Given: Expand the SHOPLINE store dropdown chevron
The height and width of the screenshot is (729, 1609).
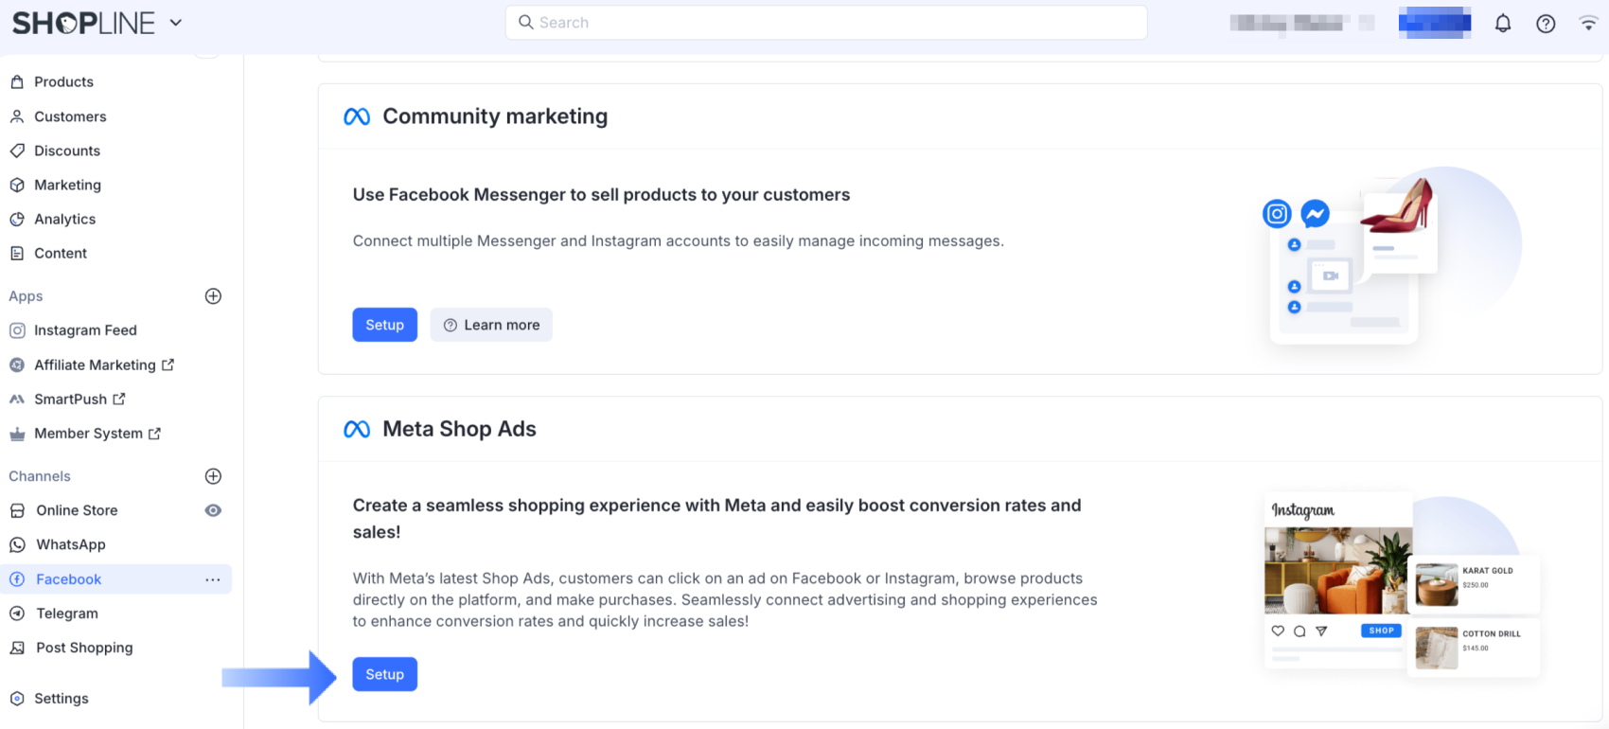Looking at the screenshot, I should point(176,23).
